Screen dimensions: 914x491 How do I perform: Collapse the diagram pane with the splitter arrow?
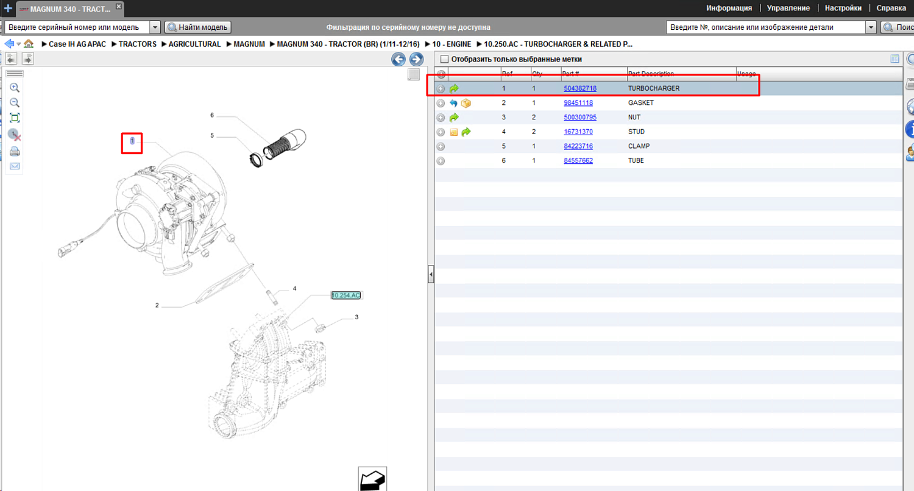click(431, 275)
